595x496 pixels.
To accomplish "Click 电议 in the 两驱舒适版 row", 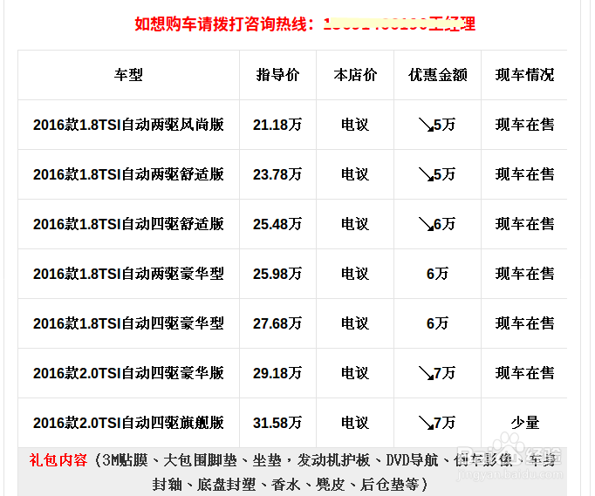I will click(x=355, y=174).
